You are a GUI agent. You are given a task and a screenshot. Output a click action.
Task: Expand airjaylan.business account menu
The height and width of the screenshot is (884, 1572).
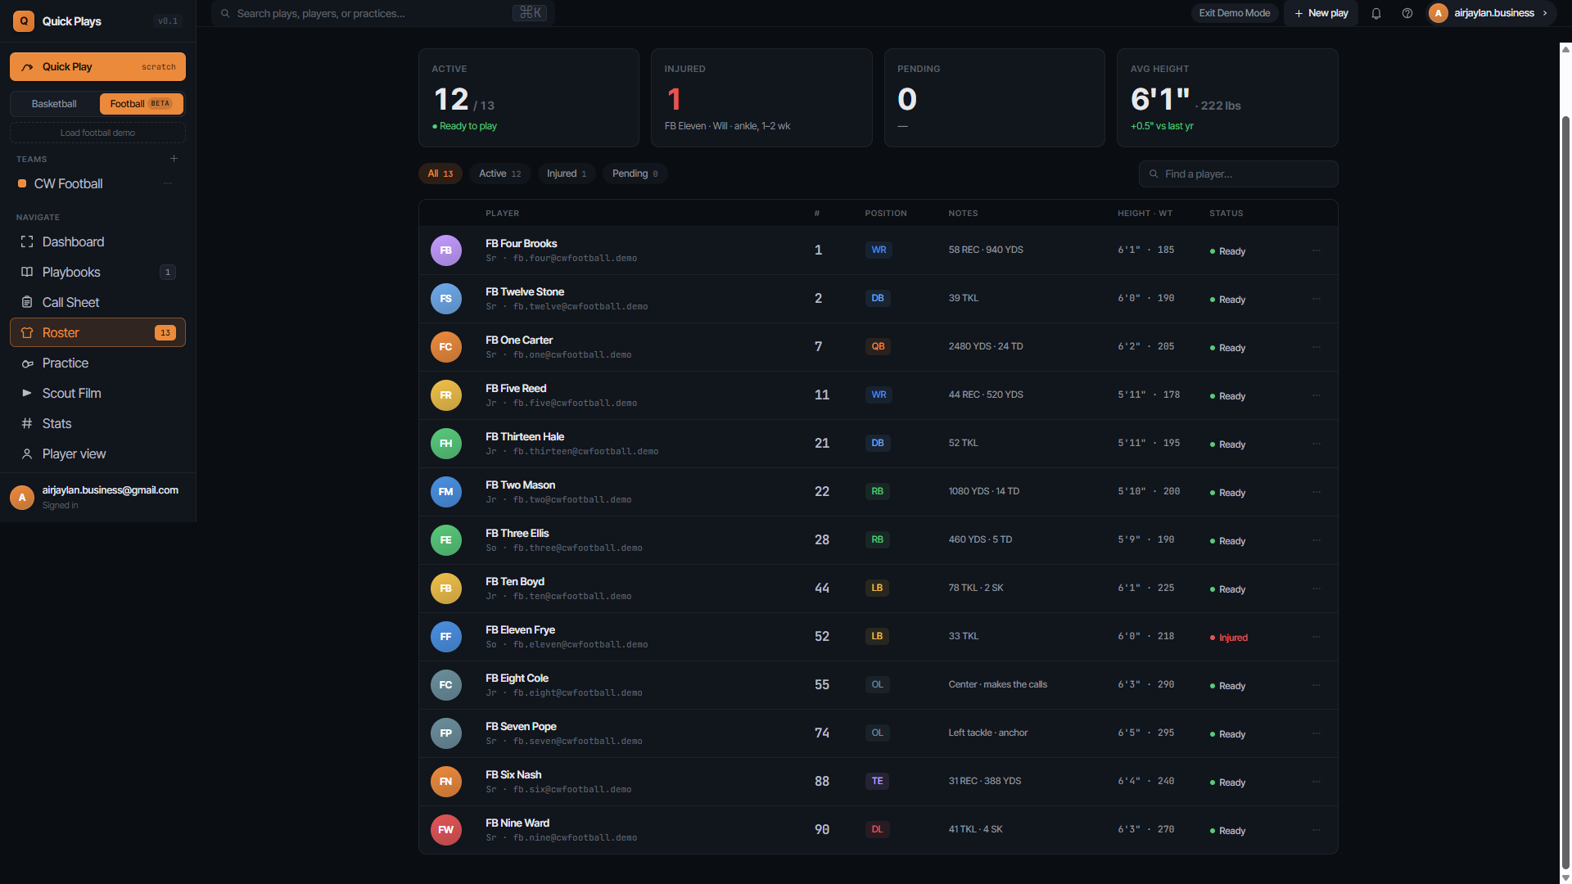(1493, 13)
